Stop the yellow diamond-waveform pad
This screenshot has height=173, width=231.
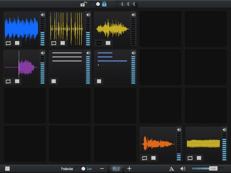[x=108, y=43]
